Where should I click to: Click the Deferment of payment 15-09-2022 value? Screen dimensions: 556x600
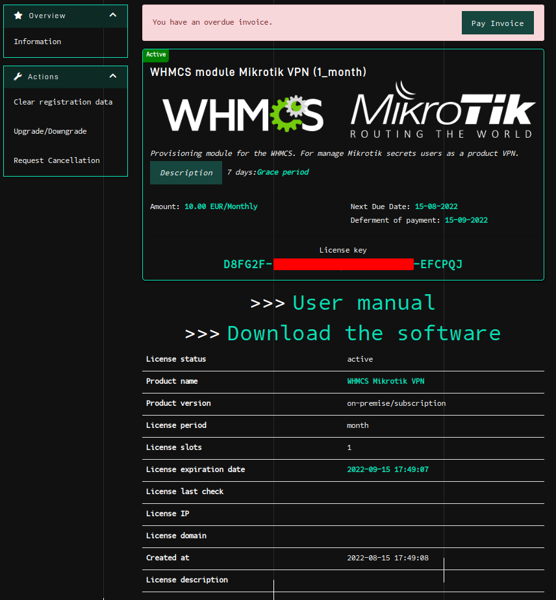coord(466,220)
